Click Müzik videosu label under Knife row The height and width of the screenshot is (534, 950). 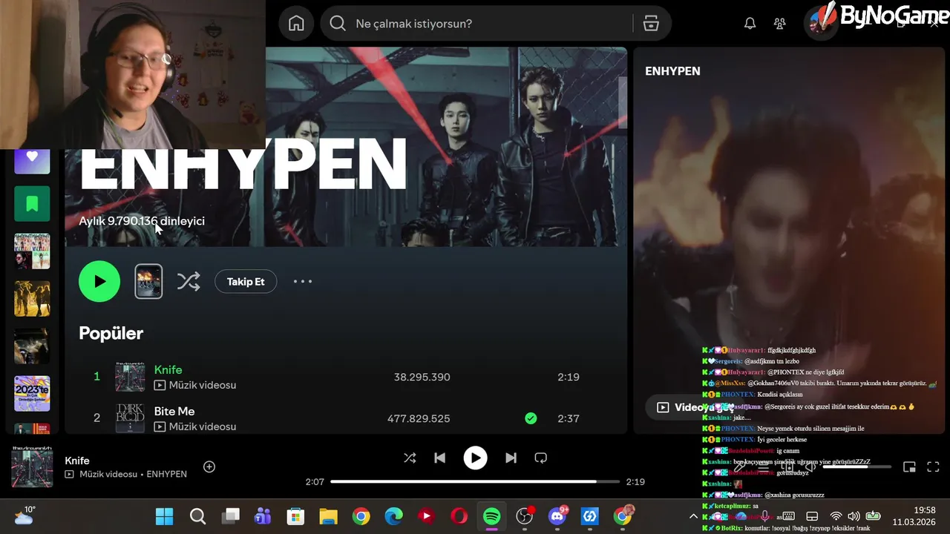coord(203,385)
